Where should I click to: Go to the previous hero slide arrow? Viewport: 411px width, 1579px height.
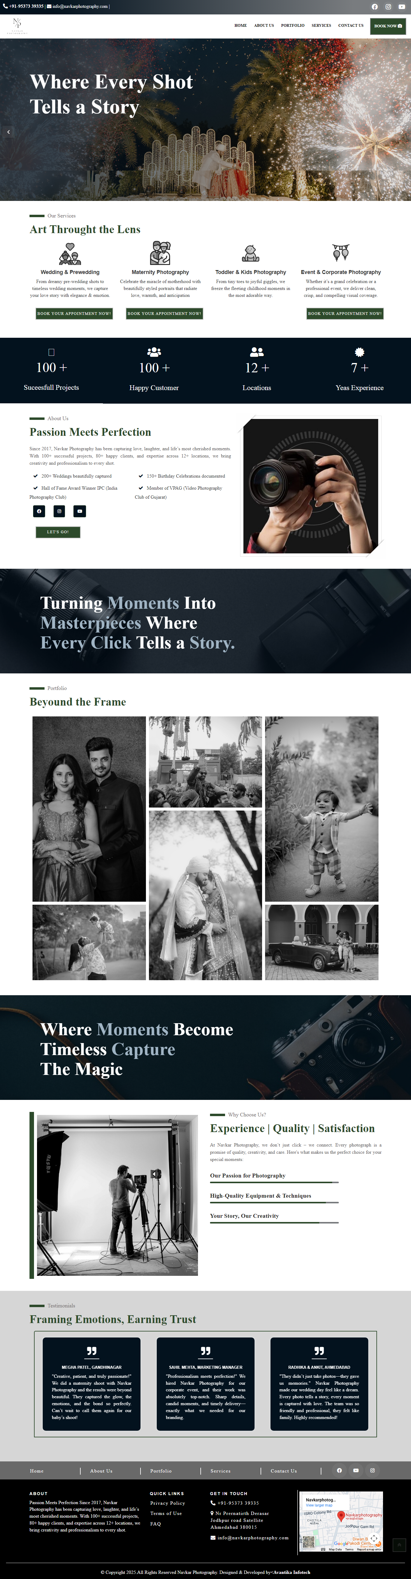(x=8, y=132)
